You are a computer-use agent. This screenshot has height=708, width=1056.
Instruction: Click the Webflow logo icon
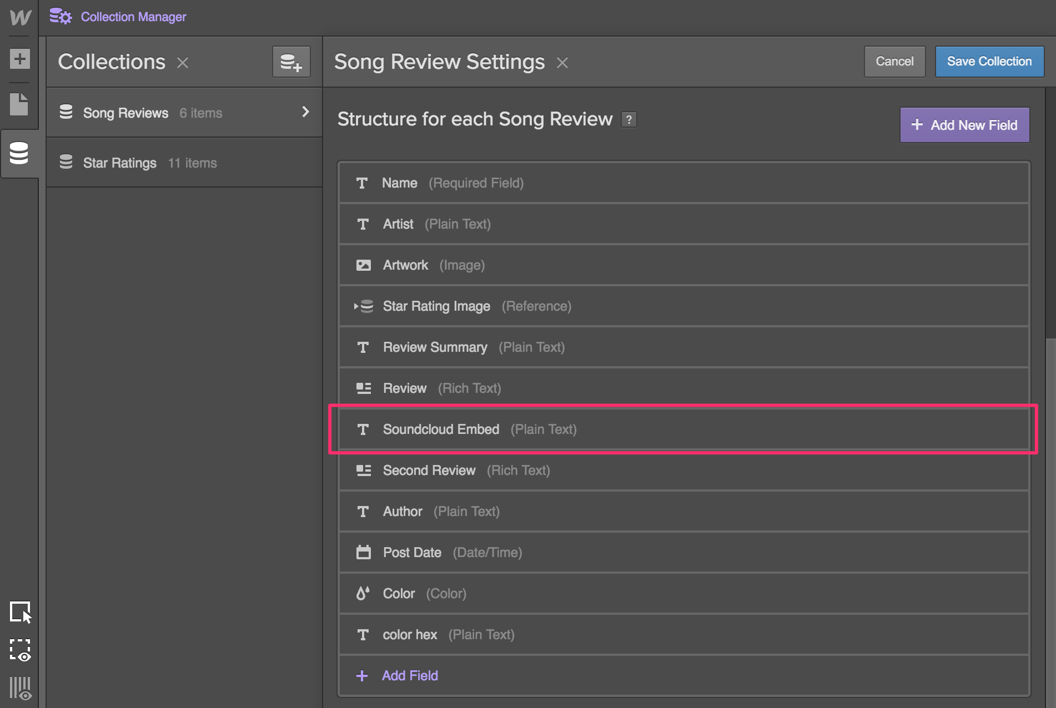click(20, 17)
